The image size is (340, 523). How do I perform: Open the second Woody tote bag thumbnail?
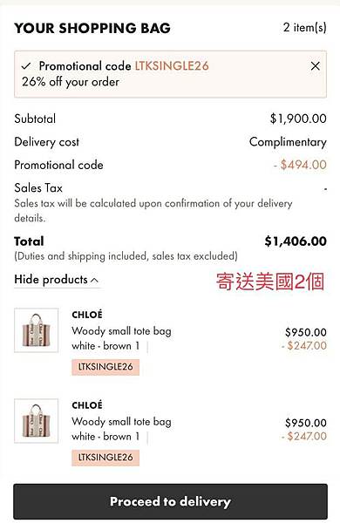click(x=37, y=421)
